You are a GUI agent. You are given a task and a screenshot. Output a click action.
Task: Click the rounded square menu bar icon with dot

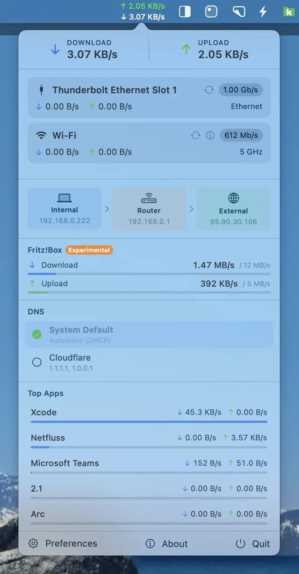[211, 12]
